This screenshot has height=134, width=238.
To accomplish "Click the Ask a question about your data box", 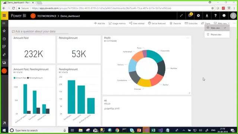I will pyautogui.click(x=40, y=31).
